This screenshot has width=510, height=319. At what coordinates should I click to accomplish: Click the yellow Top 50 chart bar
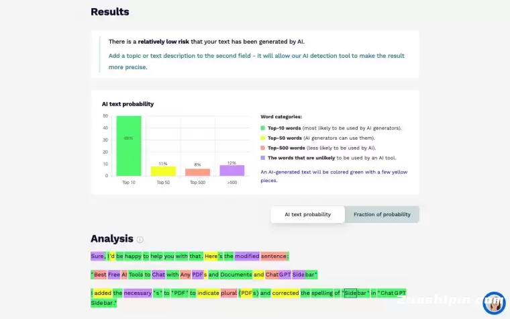click(163, 171)
